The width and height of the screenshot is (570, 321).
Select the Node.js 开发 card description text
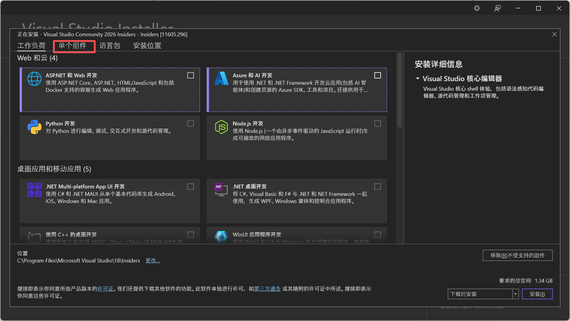coord(300,135)
